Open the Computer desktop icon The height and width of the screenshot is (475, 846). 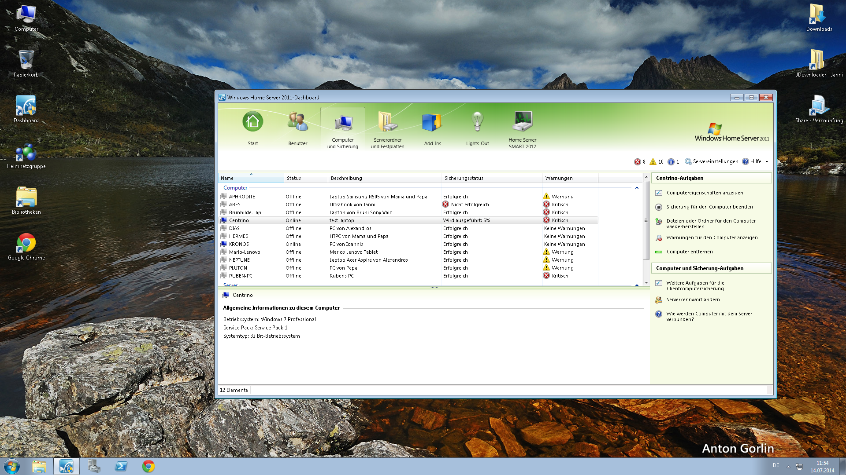[26, 18]
